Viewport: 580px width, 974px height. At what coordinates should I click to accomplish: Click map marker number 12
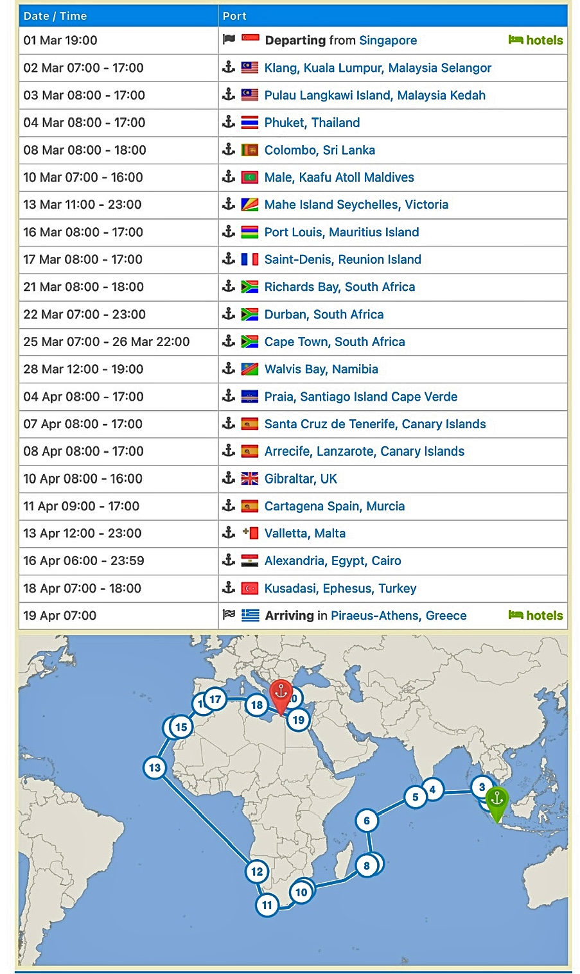[x=257, y=871]
